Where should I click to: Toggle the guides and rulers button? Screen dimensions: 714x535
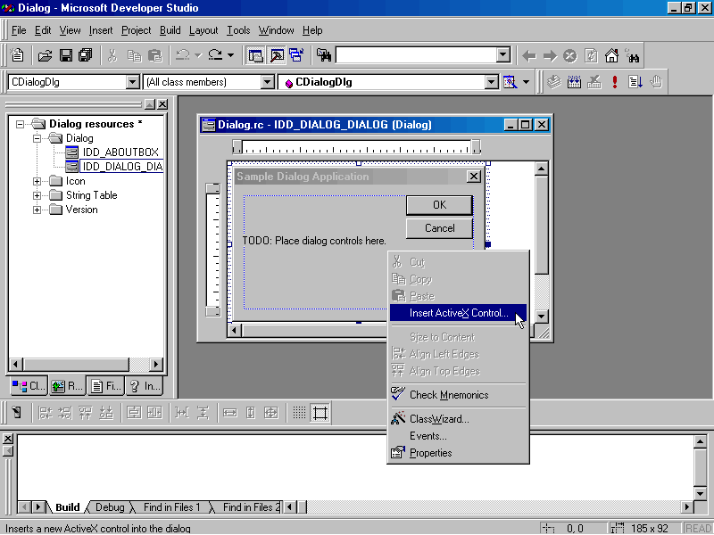[320, 413]
